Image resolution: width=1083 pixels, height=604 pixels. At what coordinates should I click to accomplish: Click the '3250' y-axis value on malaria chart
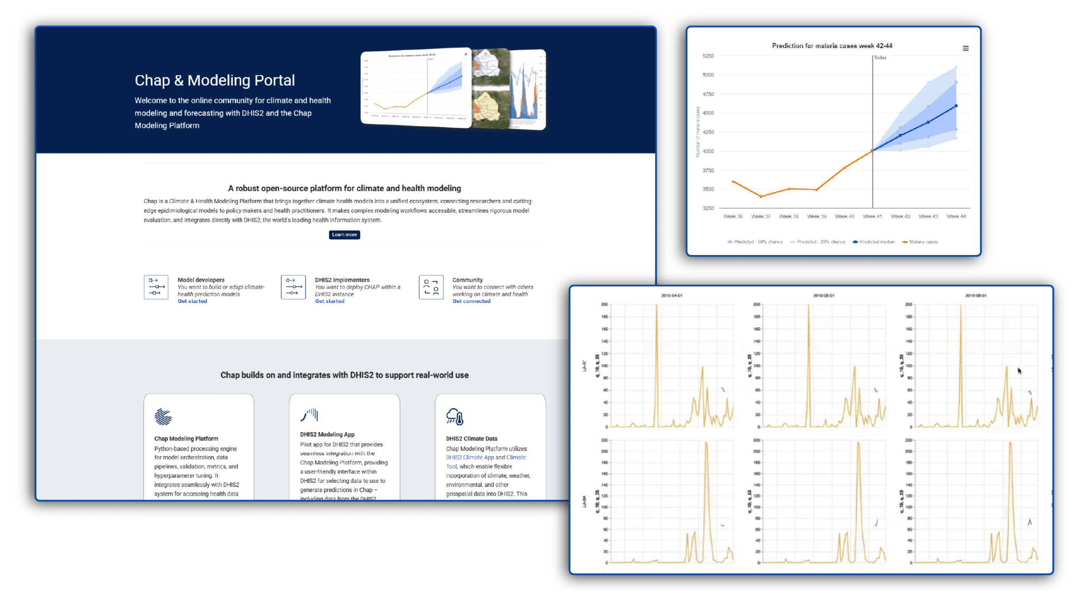[x=708, y=208]
